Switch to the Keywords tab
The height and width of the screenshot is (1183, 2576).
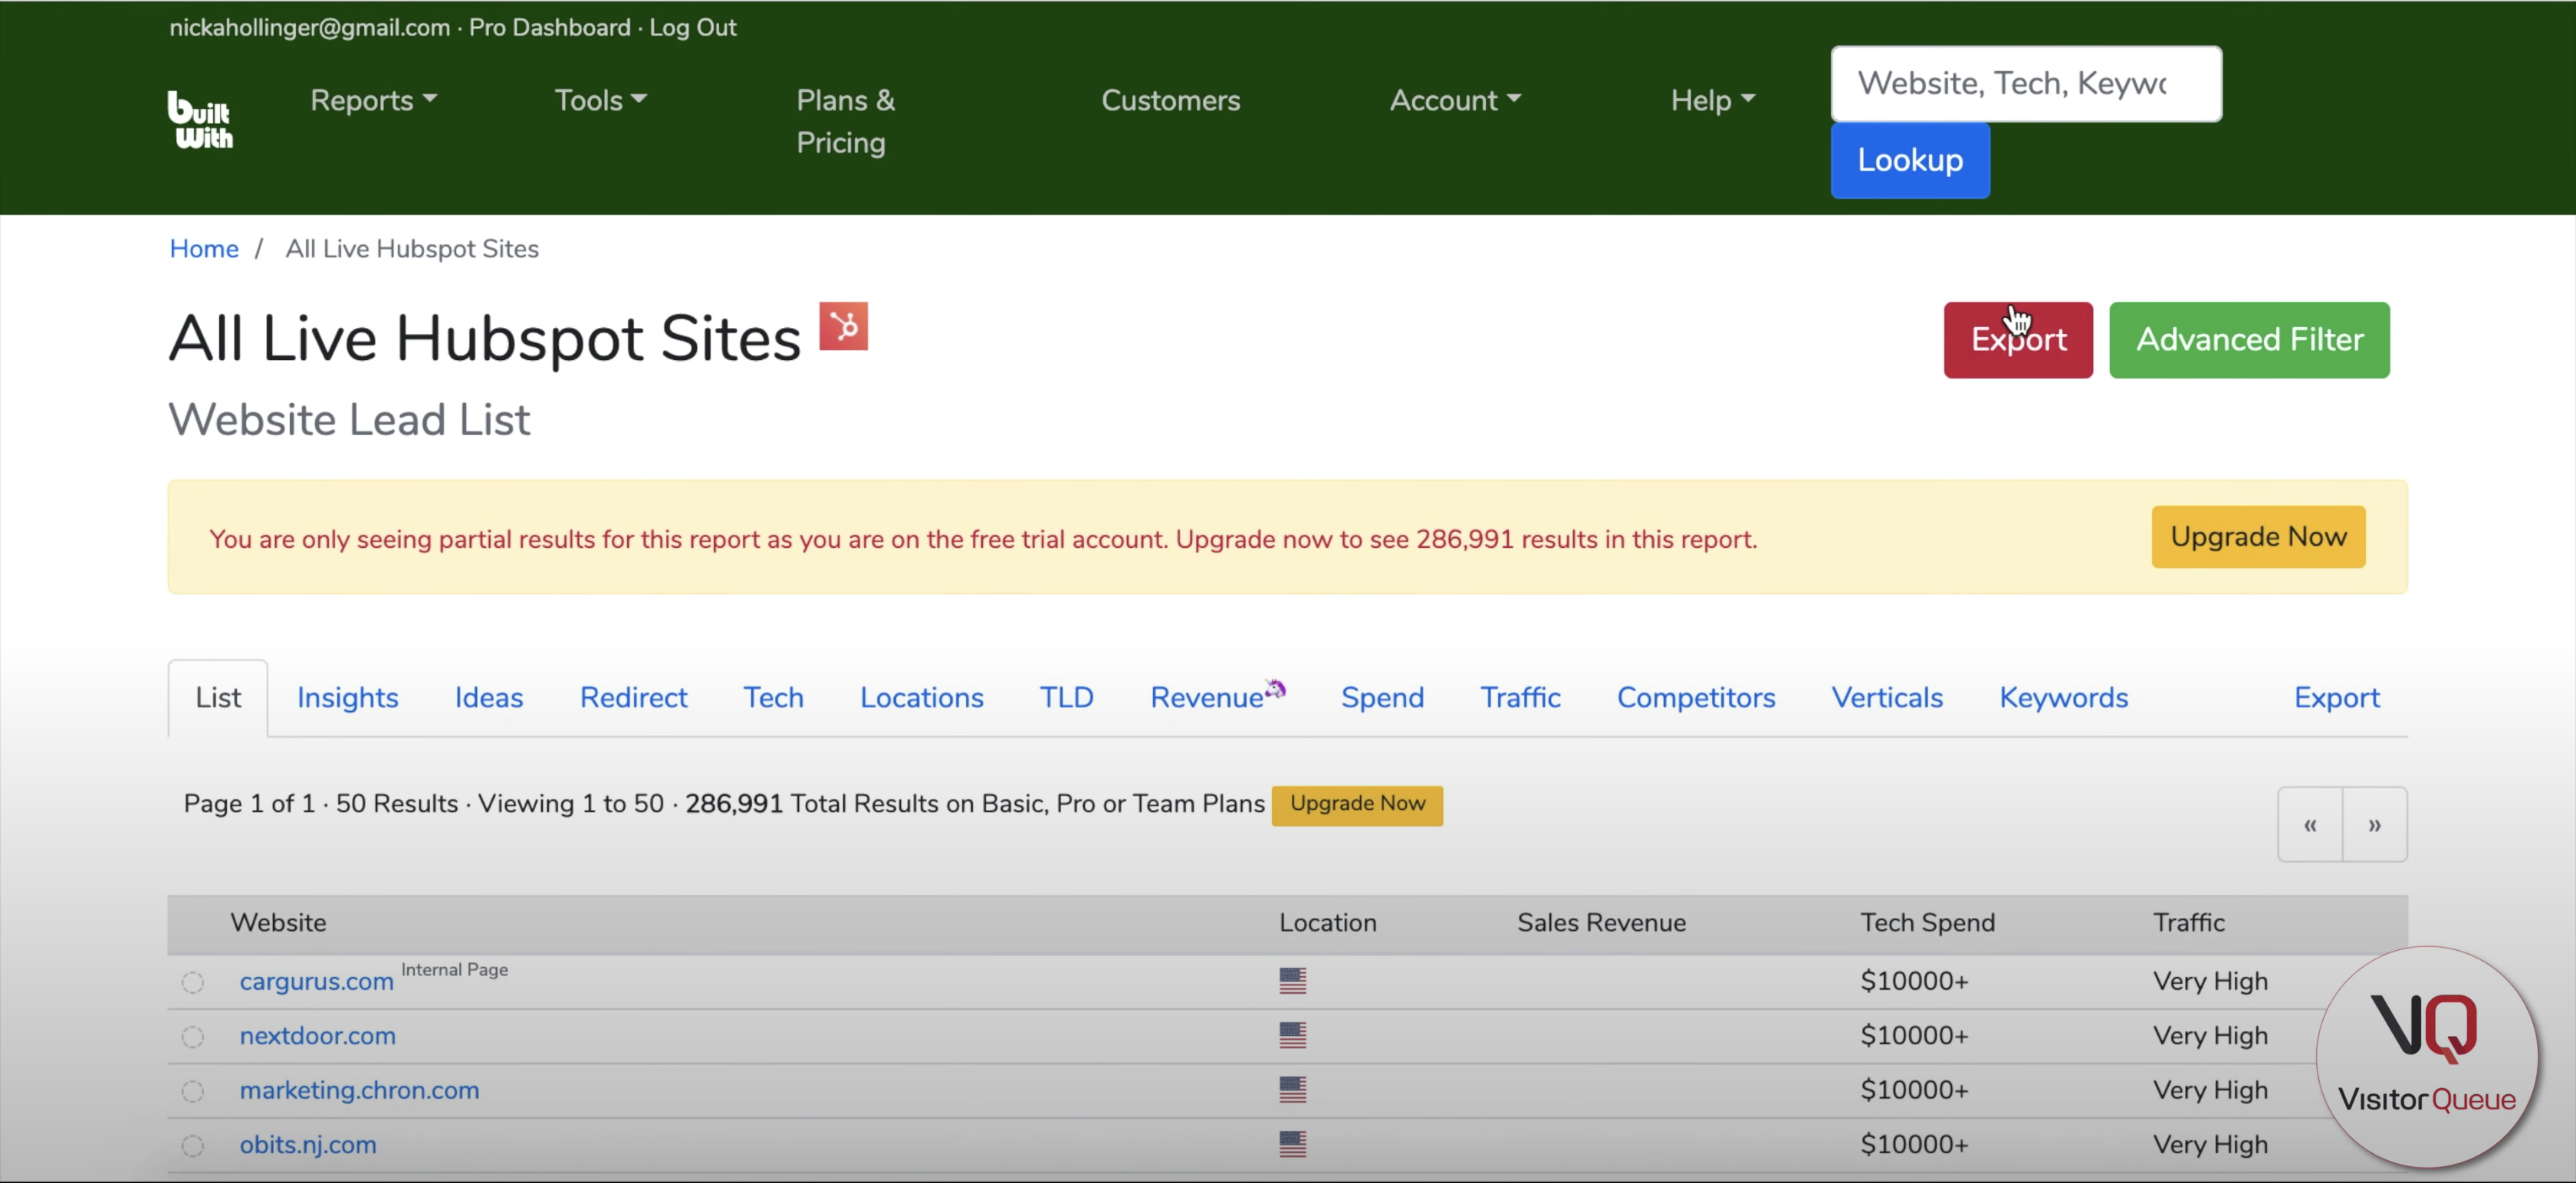tap(2063, 697)
